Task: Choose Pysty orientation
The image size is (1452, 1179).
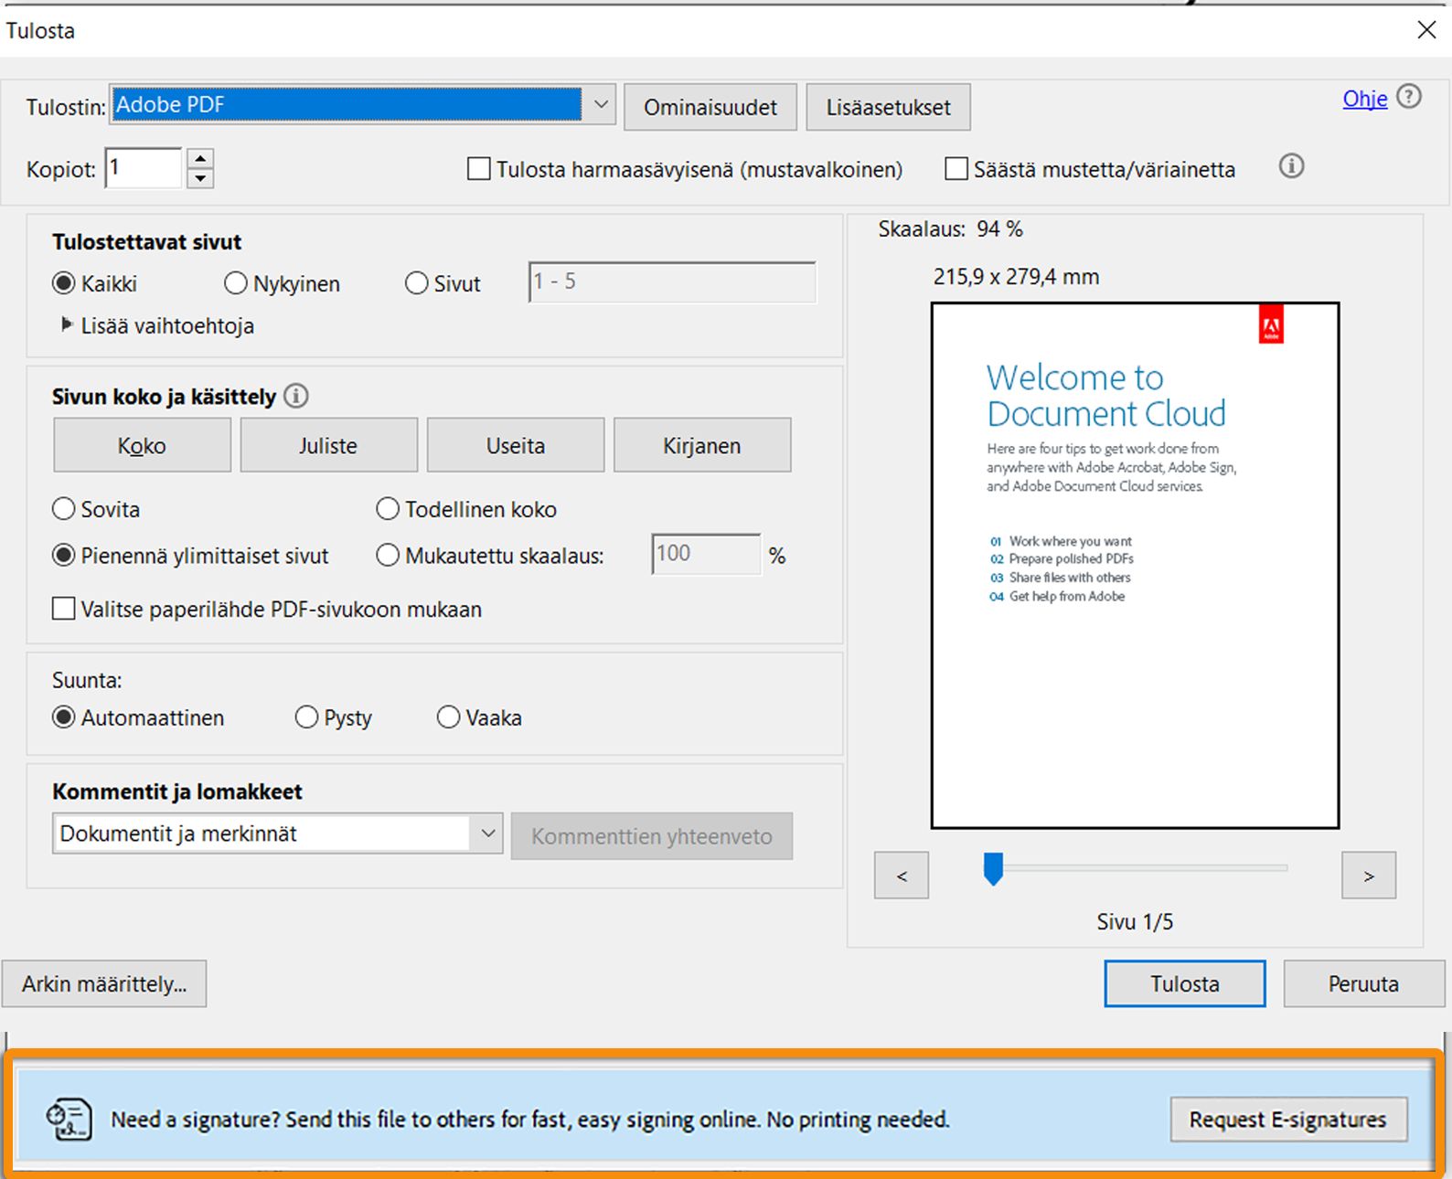Action: pyautogui.click(x=306, y=717)
